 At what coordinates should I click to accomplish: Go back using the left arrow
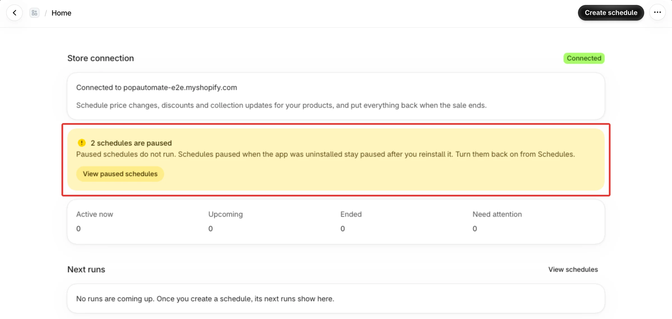[x=15, y=13]
